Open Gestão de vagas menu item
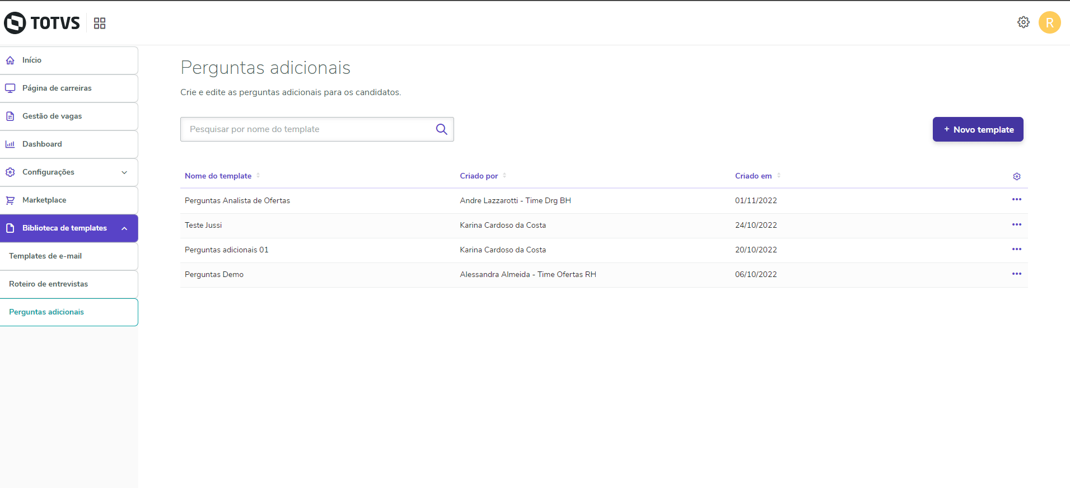The width and height of the screenshot is (1070, 488). [x=69, y=116]
